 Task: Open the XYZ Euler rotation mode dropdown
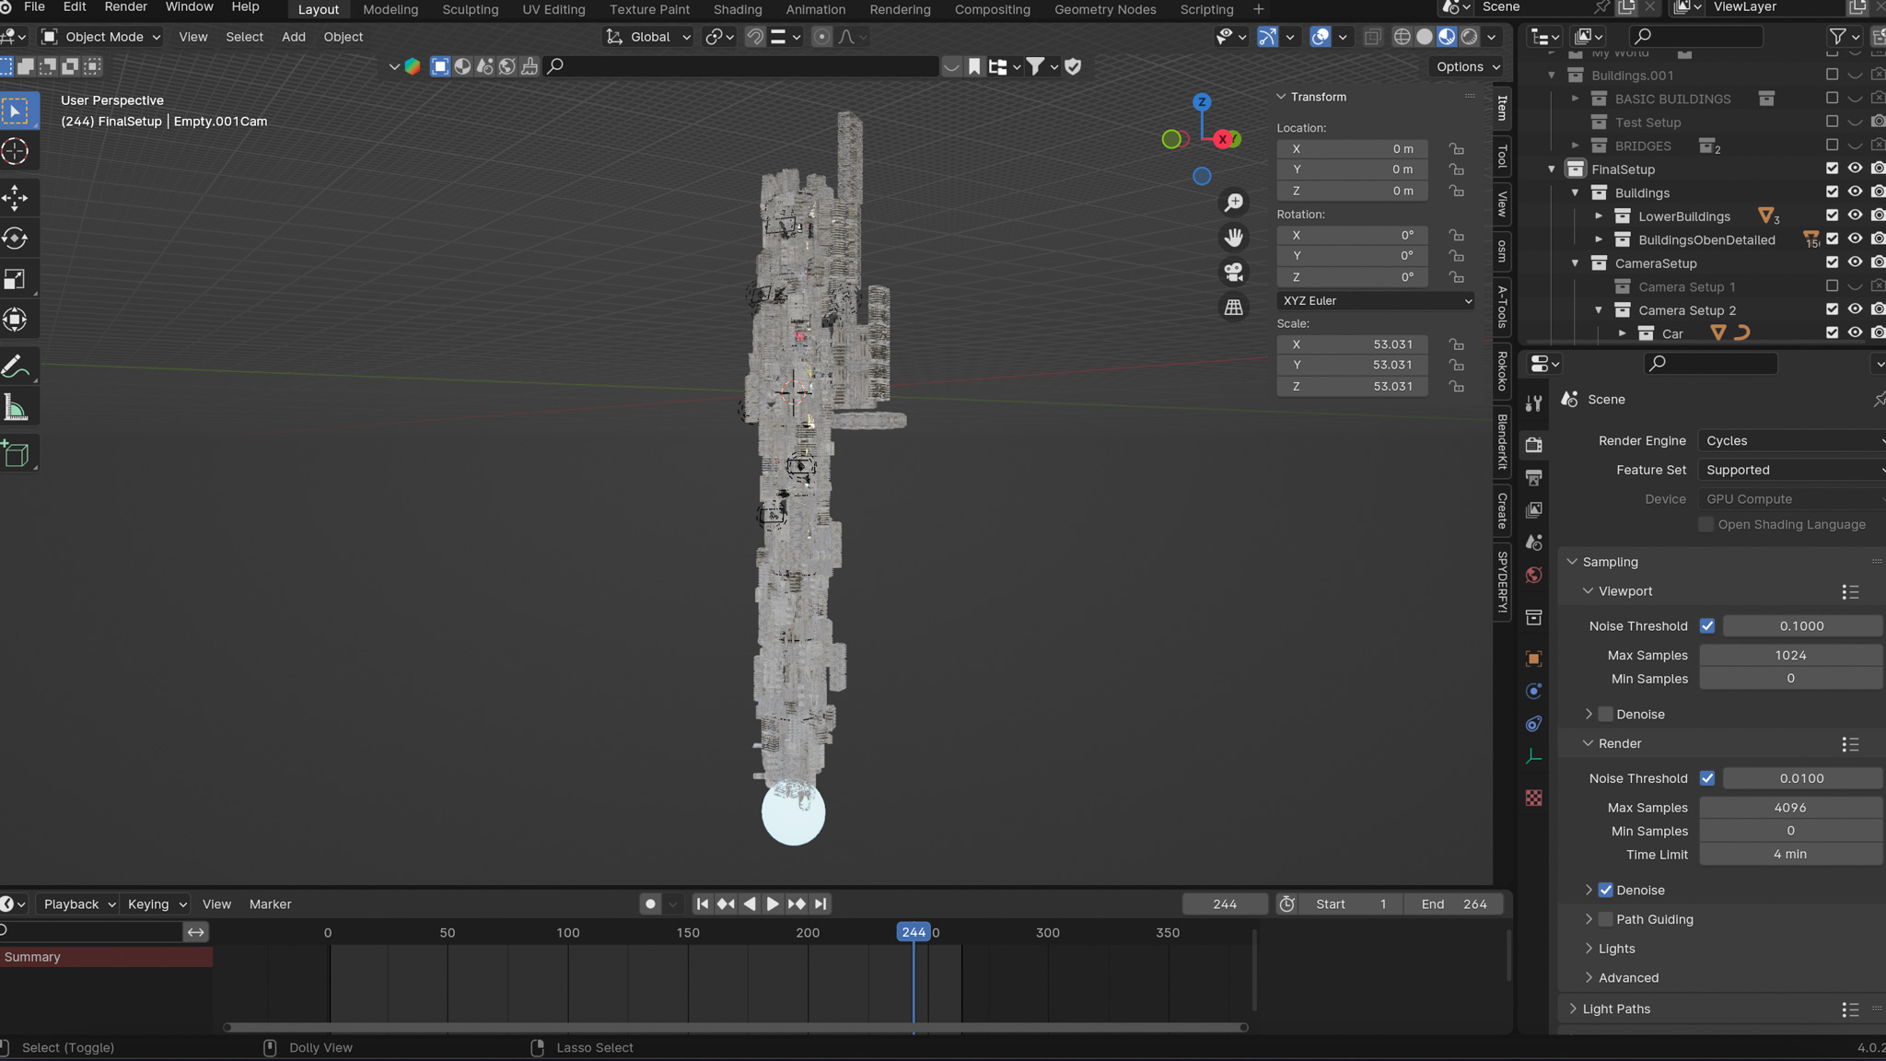(1376, 301)
